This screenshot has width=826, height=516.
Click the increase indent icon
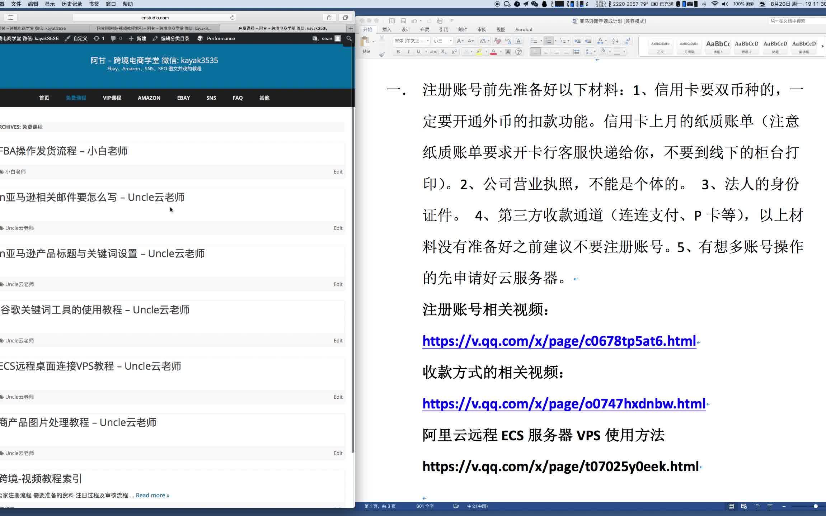588,41
